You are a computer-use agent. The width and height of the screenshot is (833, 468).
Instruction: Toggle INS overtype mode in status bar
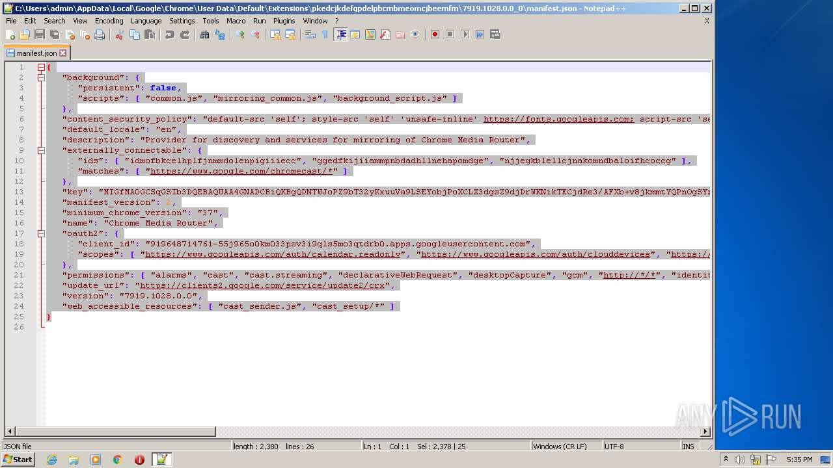point(688,447)
